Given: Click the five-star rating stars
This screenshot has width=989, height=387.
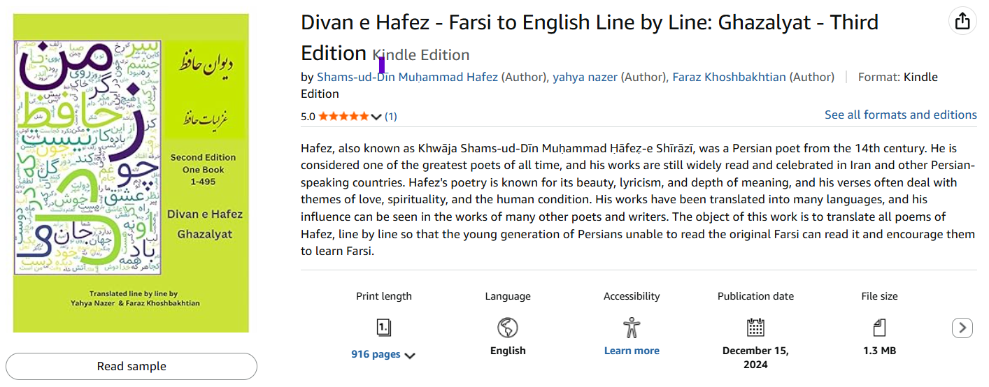Looking at the screenshot, I should (x=343, y=117).
